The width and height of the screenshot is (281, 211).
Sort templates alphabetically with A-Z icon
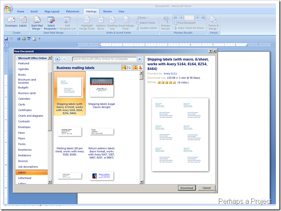coord(129,67)
